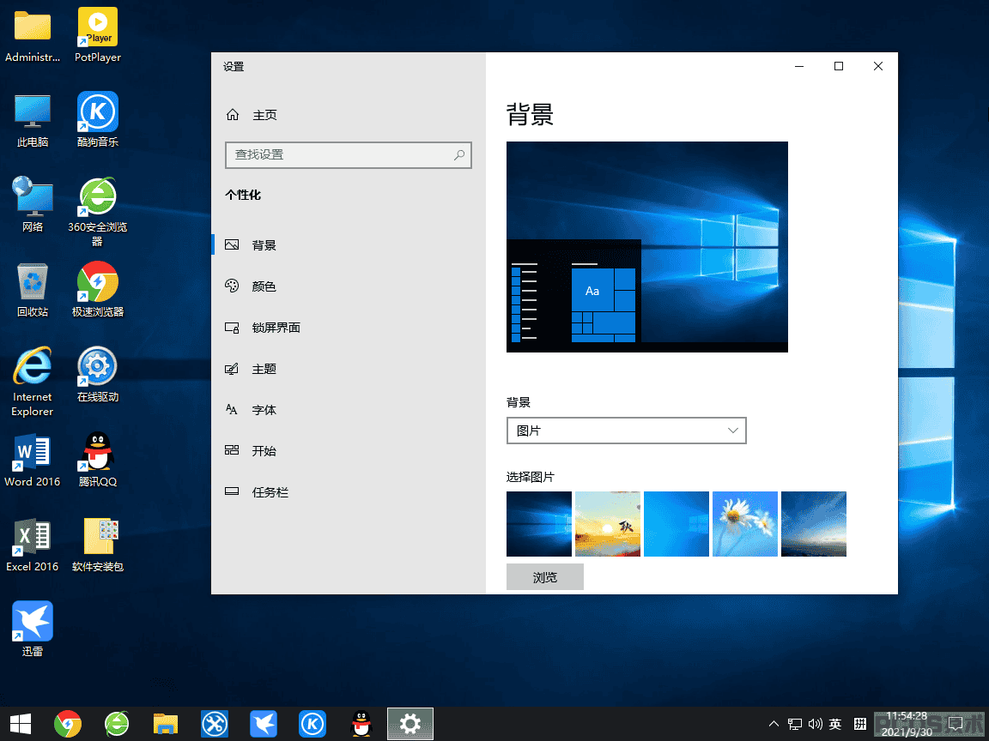
Task: Launch File Explorer from the taskbar
Action: [165, 724]
